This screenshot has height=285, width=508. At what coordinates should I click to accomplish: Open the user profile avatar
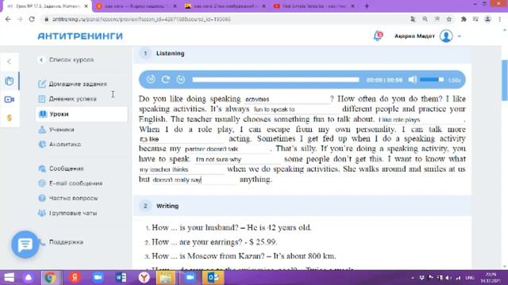coord(446,36)
